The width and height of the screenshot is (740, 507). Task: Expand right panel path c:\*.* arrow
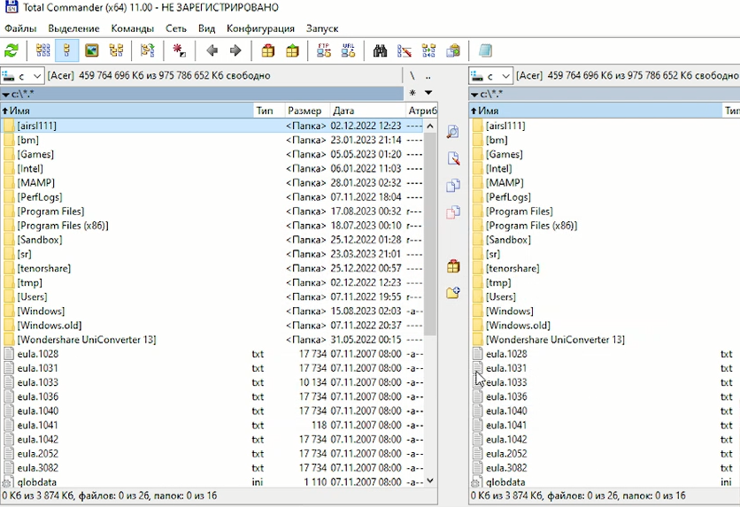474,95
